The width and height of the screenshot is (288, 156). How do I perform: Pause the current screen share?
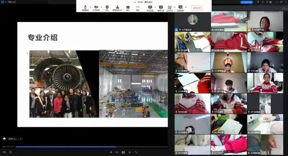click(161, 7)
